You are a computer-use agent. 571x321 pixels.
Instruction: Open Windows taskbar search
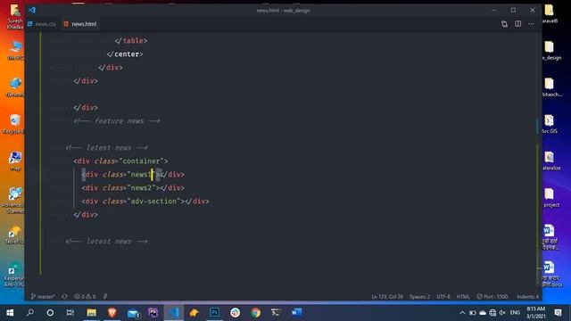coord(30,313)
